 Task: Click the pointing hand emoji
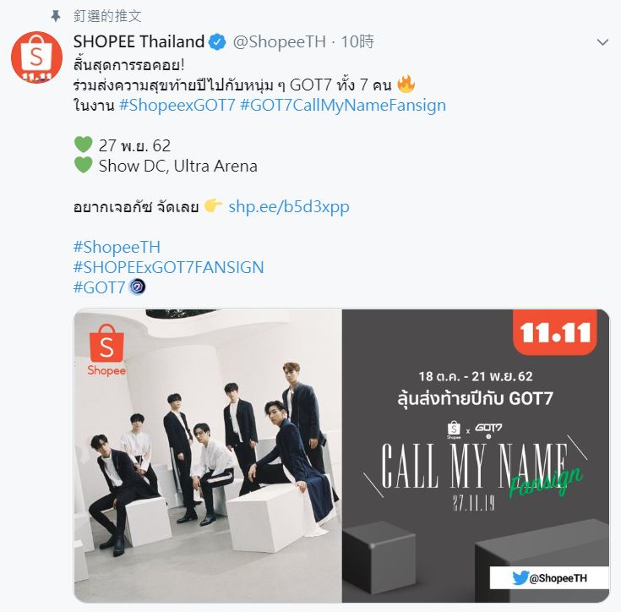pyautogui.click(x=213, y=205)
